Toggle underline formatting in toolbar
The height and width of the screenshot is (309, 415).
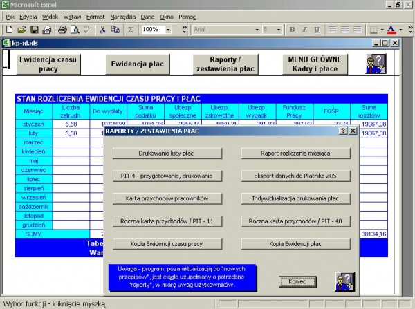click(316, 30)
